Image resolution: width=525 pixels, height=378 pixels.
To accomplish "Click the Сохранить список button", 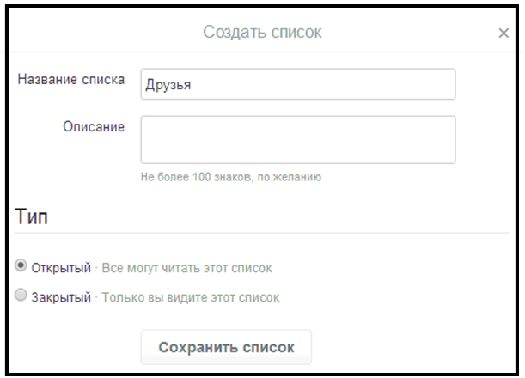I will tap(226, 347).
